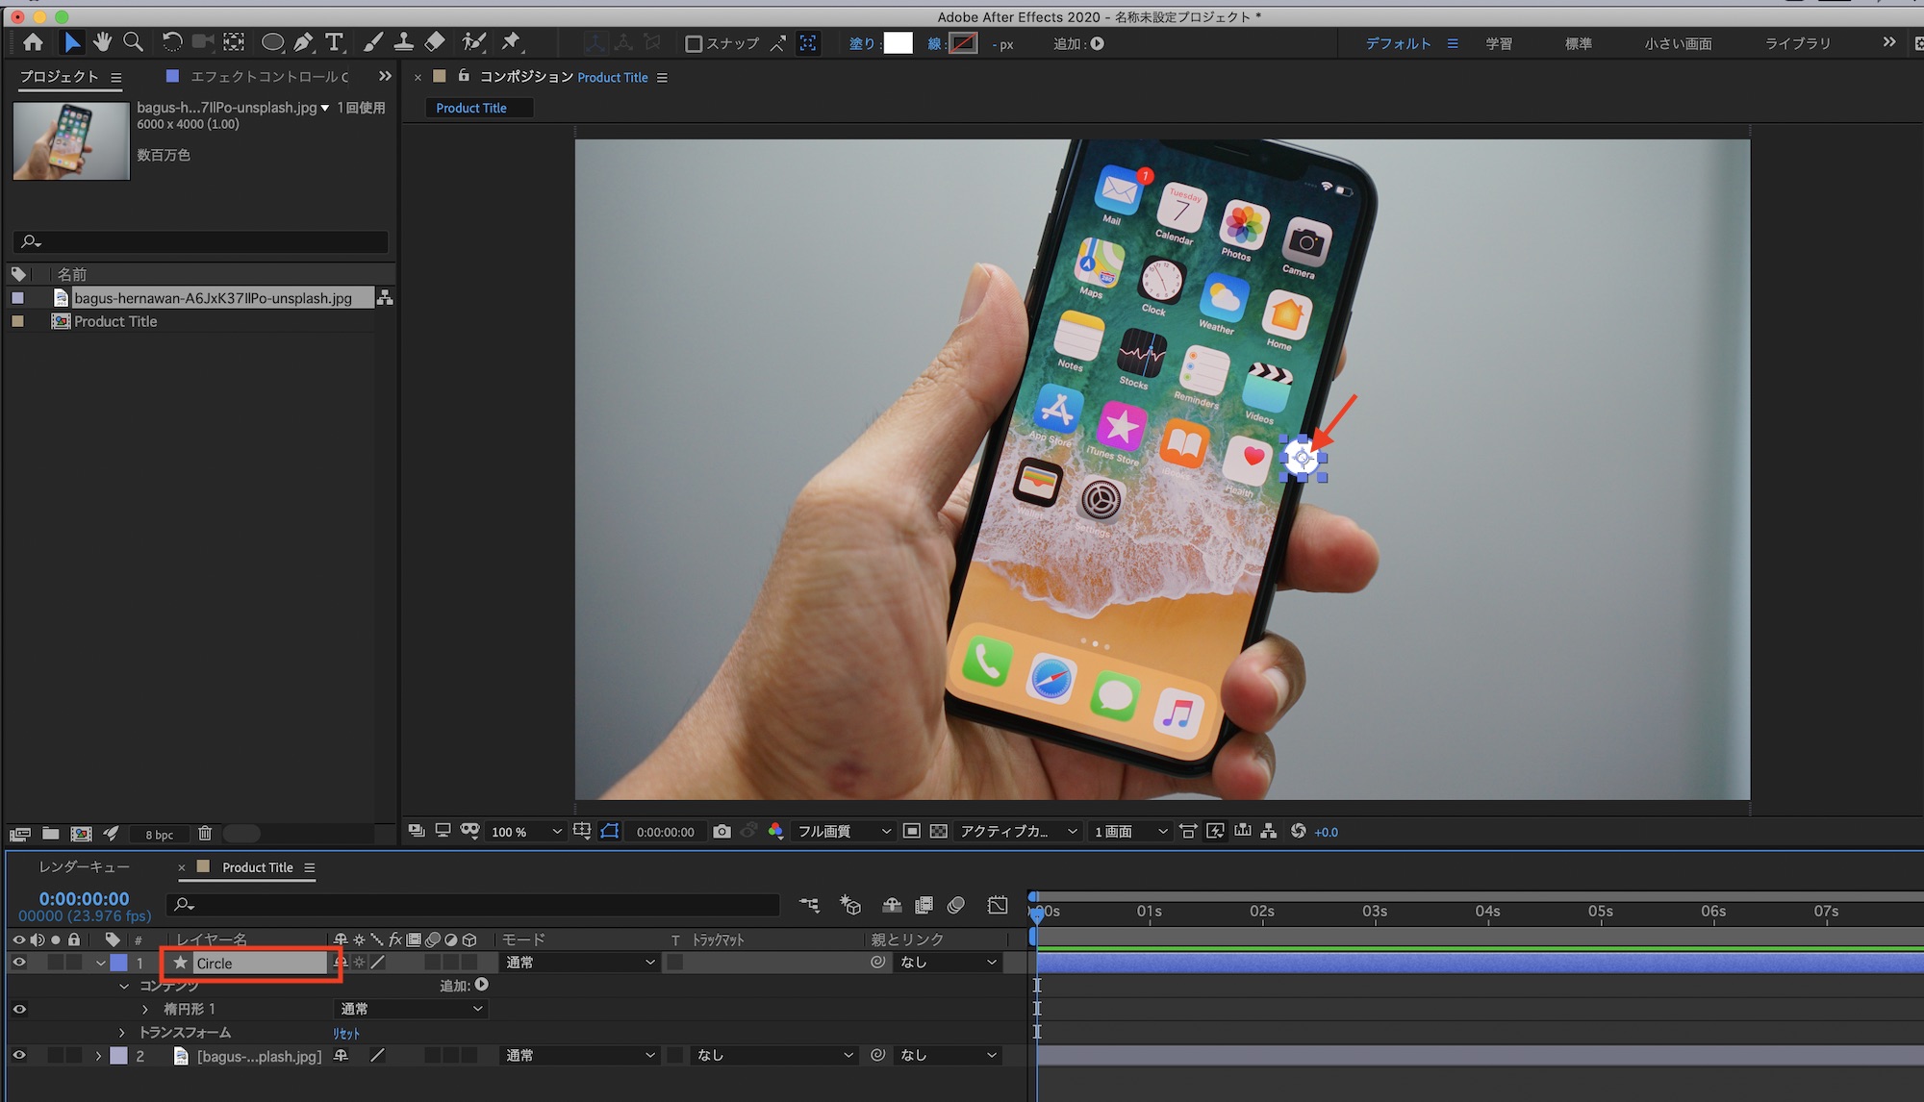
Task: Open the フル画質 resolution dropdown
Action: (x=844, y=832)
